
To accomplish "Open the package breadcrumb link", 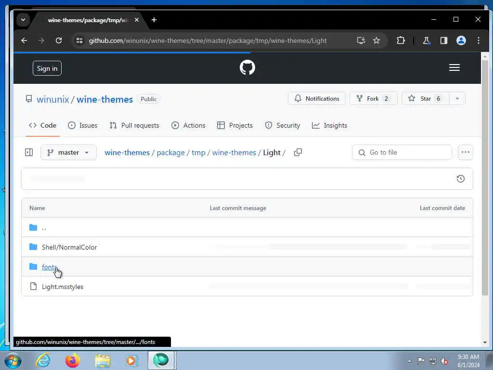I will (x=171, y=153).
